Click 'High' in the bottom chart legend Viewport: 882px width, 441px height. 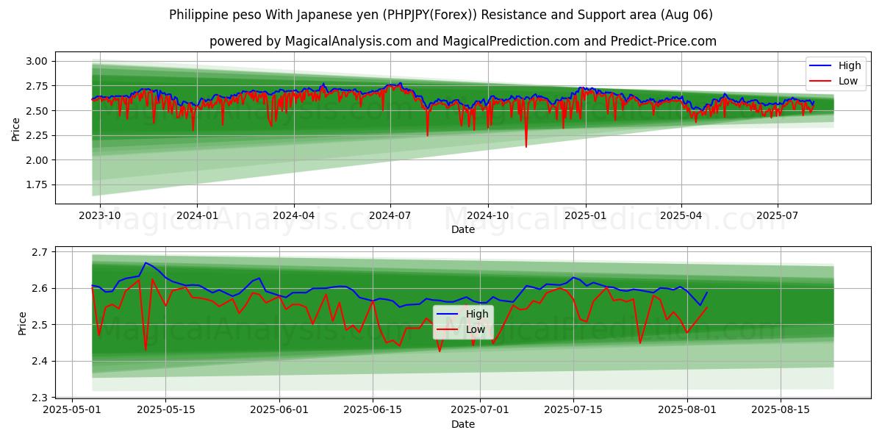tap(477, 314)
